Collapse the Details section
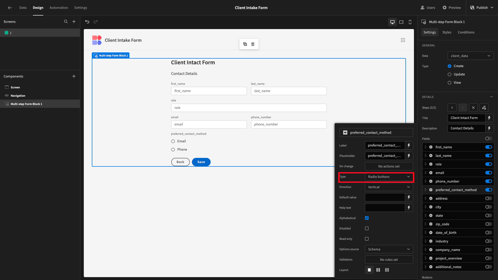The image size is (498, 280). [x=492, y=97]
